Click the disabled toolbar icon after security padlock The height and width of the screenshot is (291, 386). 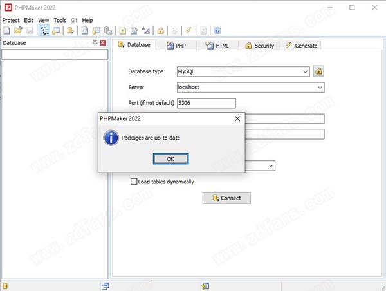click(174, 31)
